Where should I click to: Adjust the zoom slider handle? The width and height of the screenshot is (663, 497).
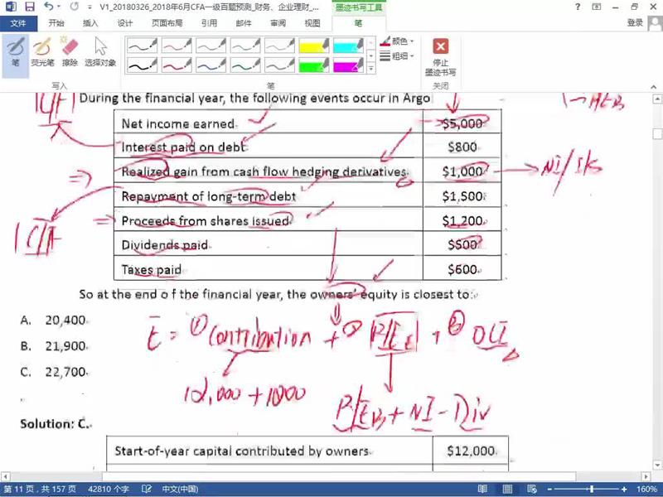click(x=592, y=490)
